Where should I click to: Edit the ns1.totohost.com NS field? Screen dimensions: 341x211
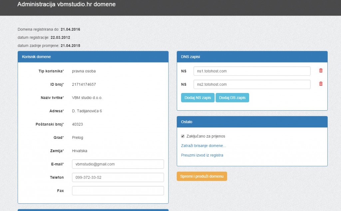pos(252,71)
